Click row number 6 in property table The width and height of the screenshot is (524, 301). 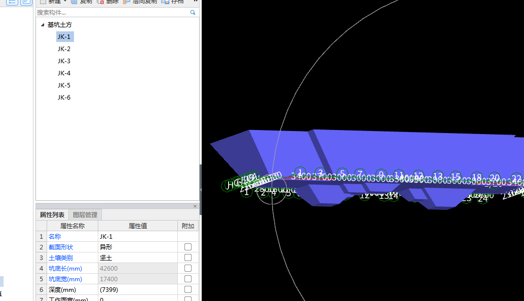(x=42, y=290)
